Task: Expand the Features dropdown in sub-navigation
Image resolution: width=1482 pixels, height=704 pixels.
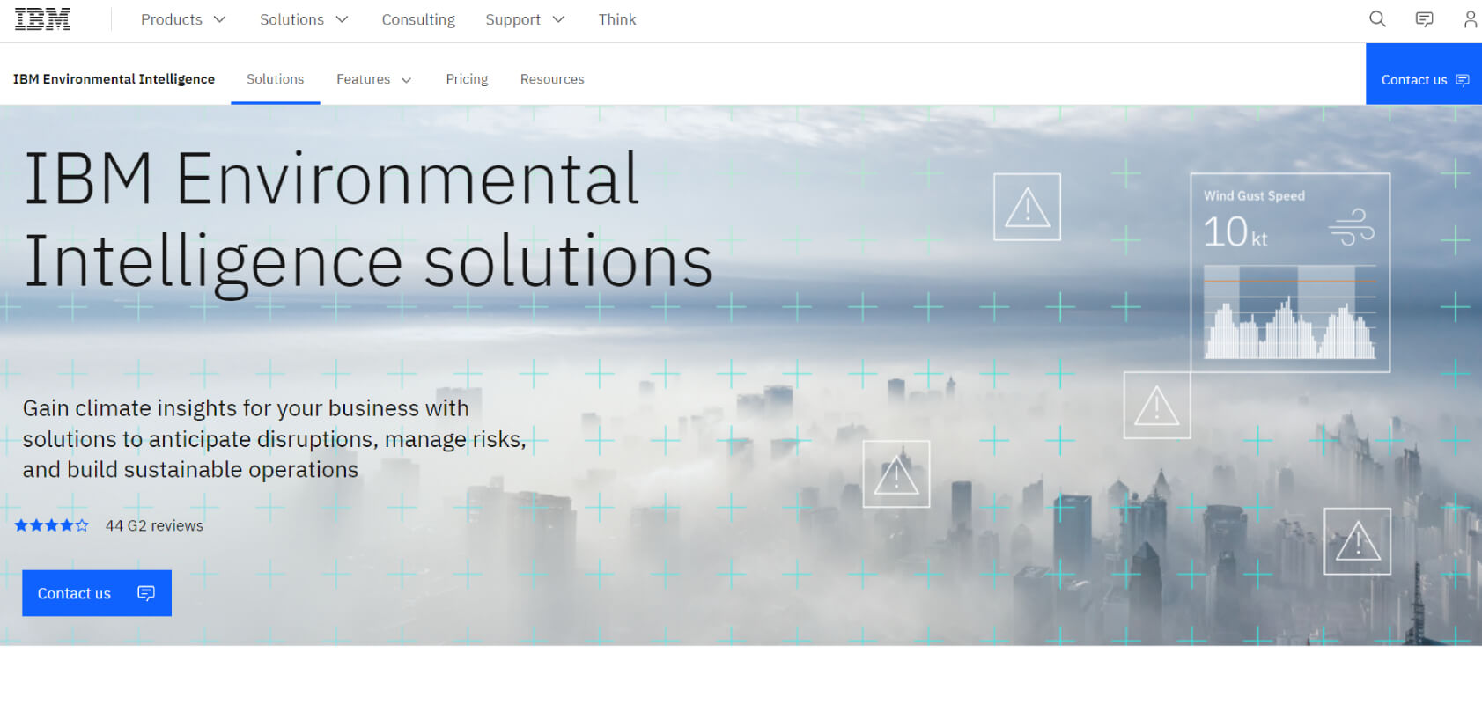Action: tap(373, 79)
